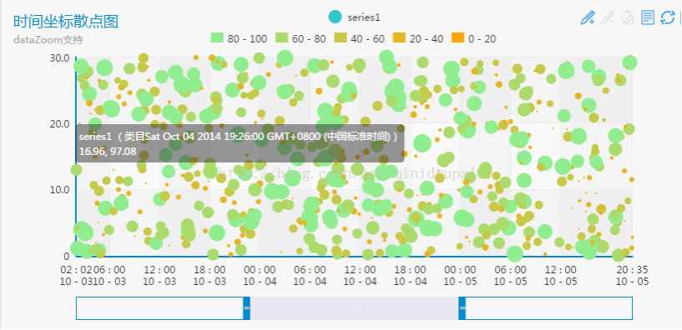Toggle the 20 - 40 range swatch
This screenshot has width=682, height=330.
tap(399, 38)
